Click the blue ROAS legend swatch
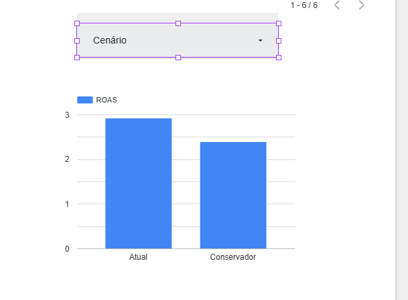 click(x=84, y=100)
